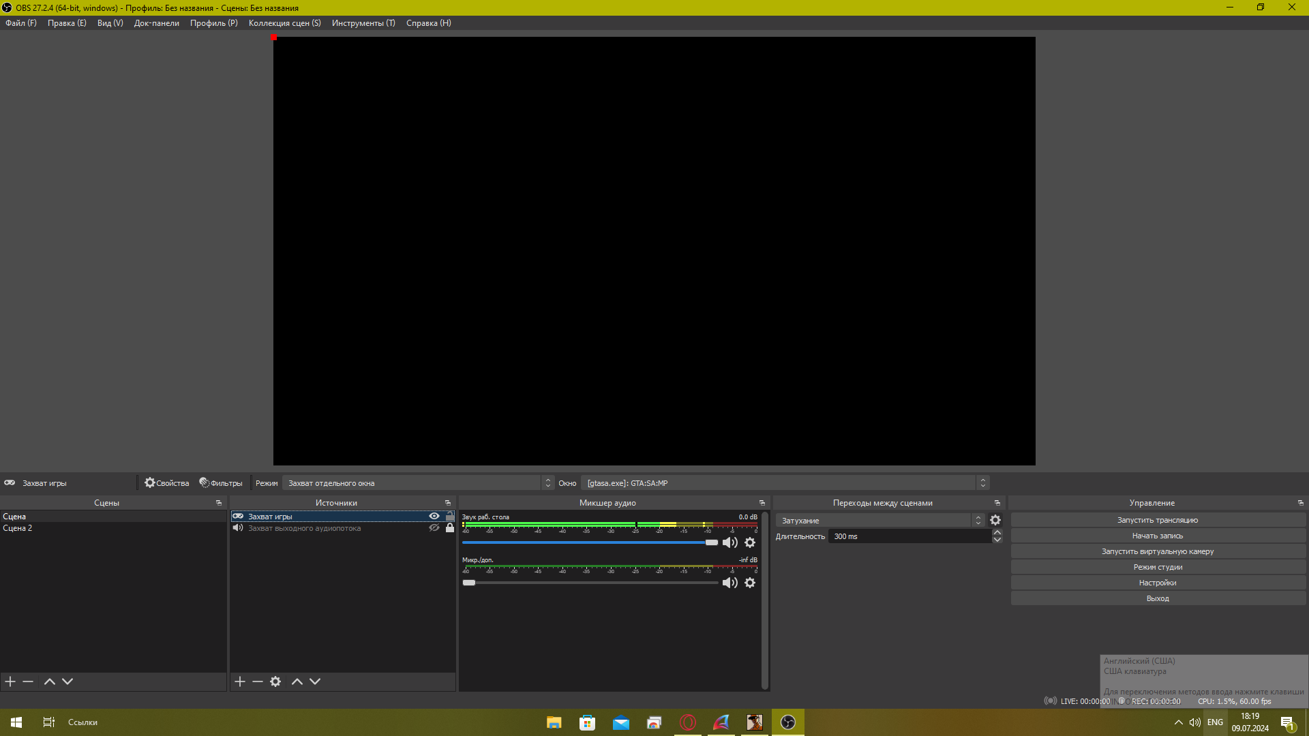
Task: Open Правка (E) menu
Action: [67, 23]
